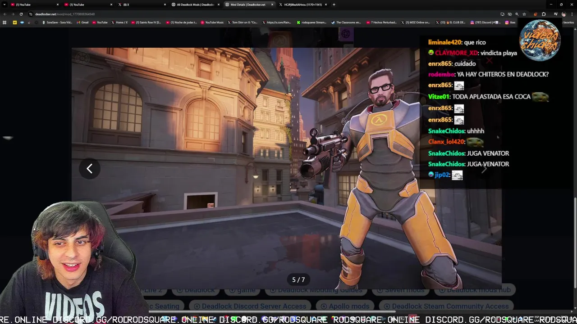Close the (8) X tab
Viewport: 577px width, 324px height.
(165, 4)
